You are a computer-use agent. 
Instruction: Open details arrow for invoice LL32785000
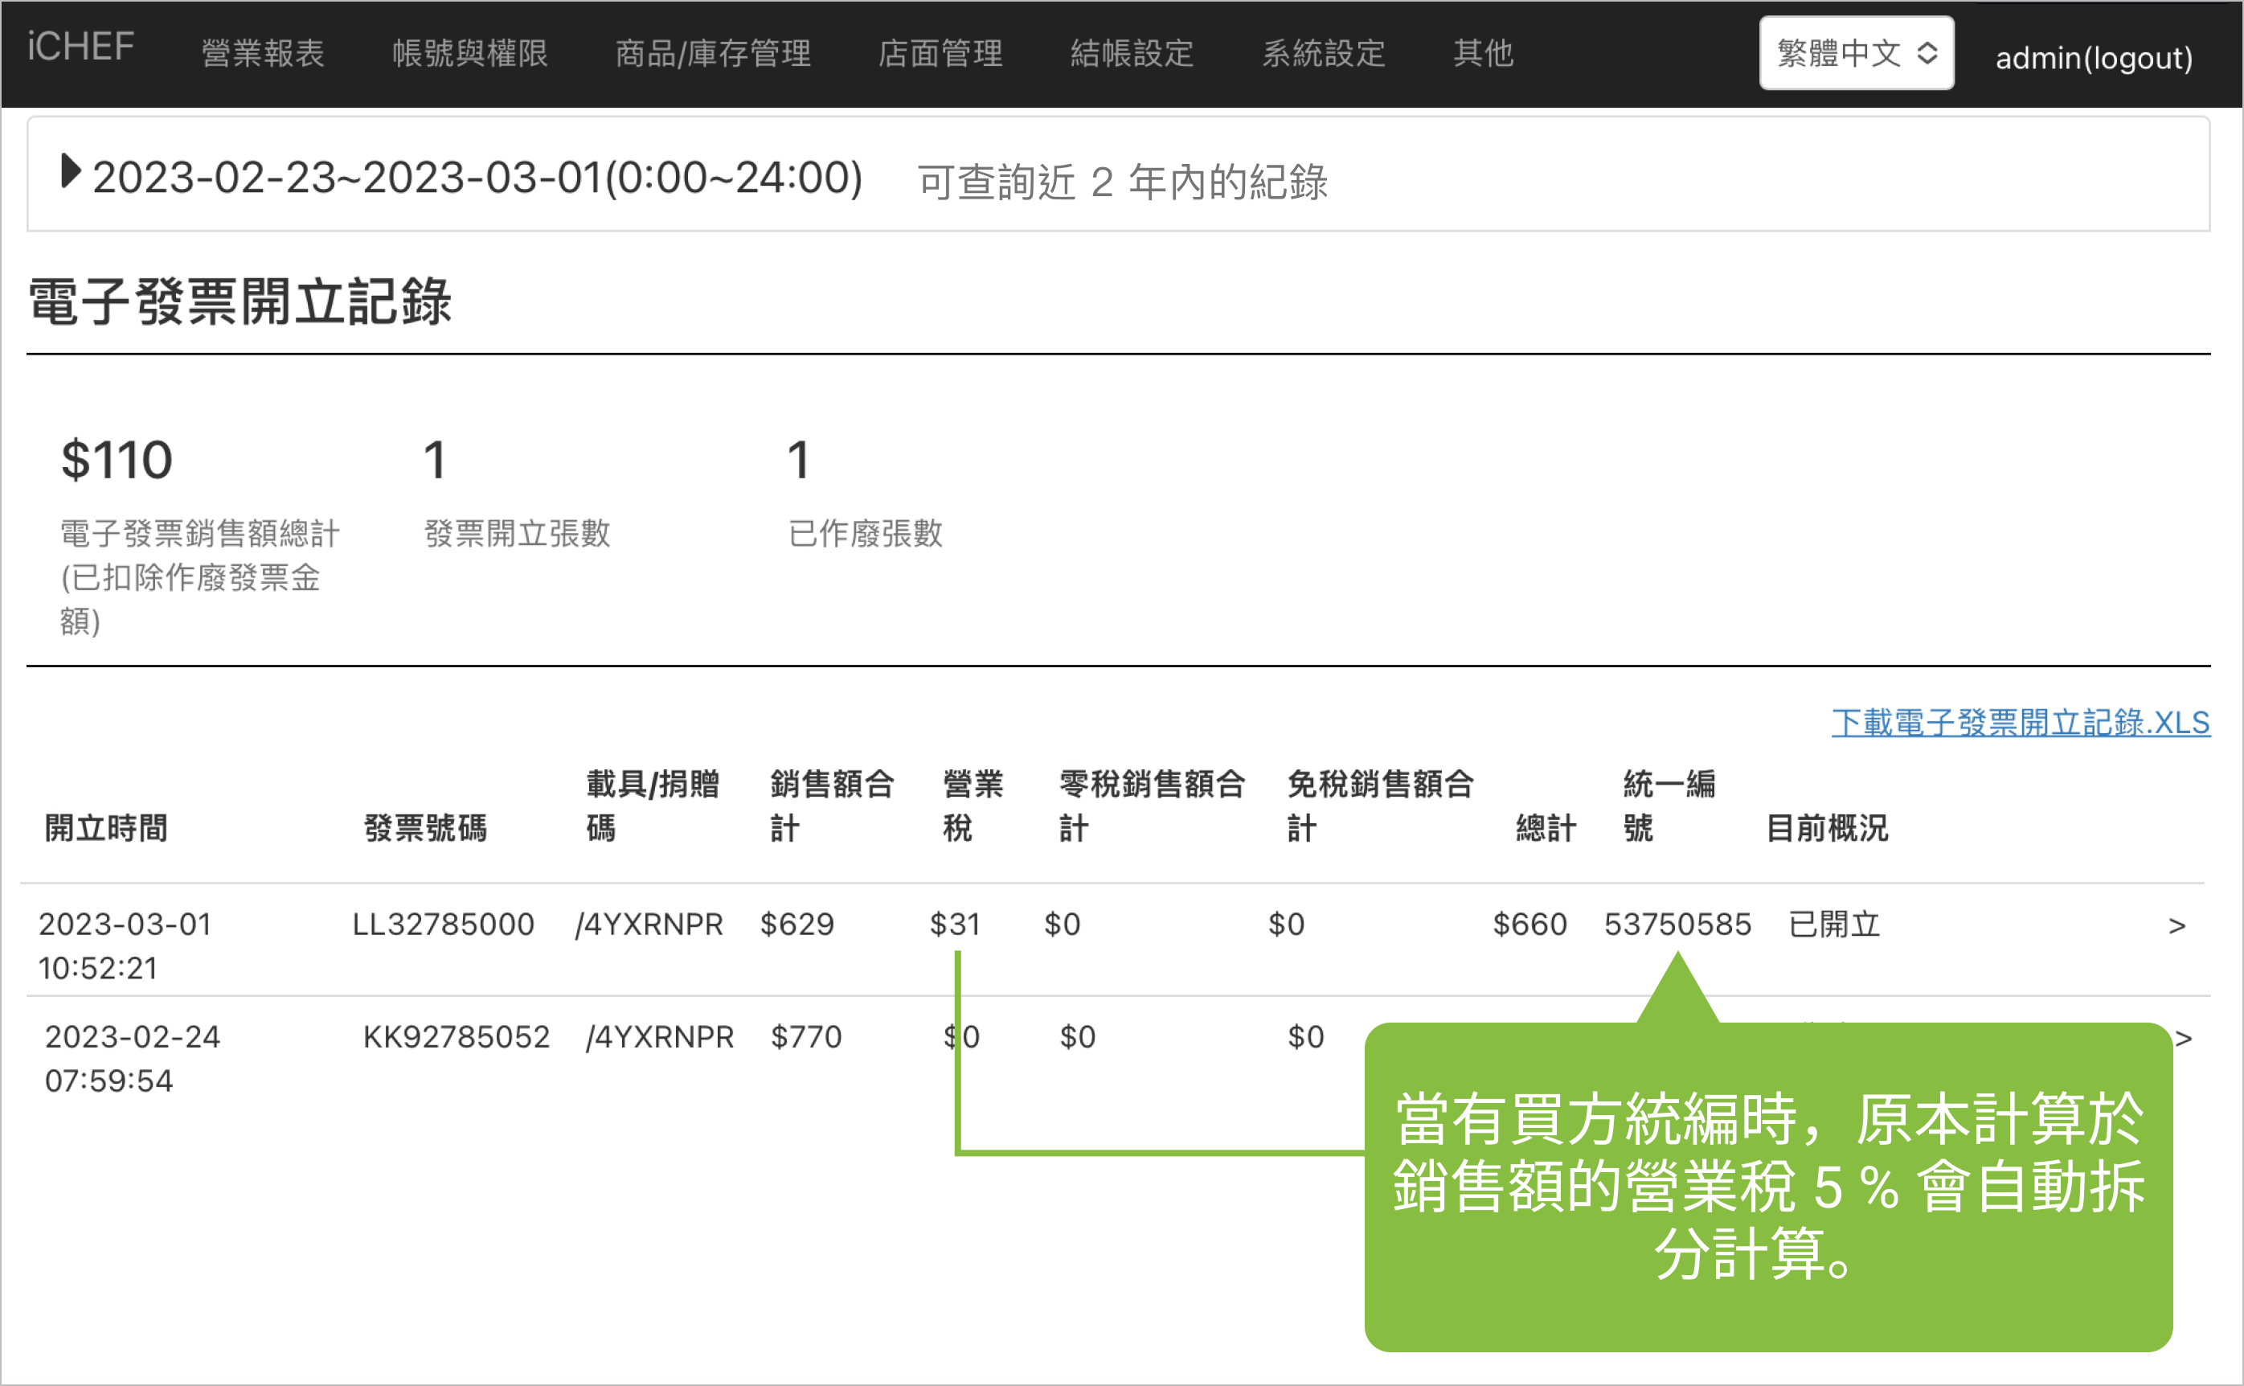coord(2177,926)
